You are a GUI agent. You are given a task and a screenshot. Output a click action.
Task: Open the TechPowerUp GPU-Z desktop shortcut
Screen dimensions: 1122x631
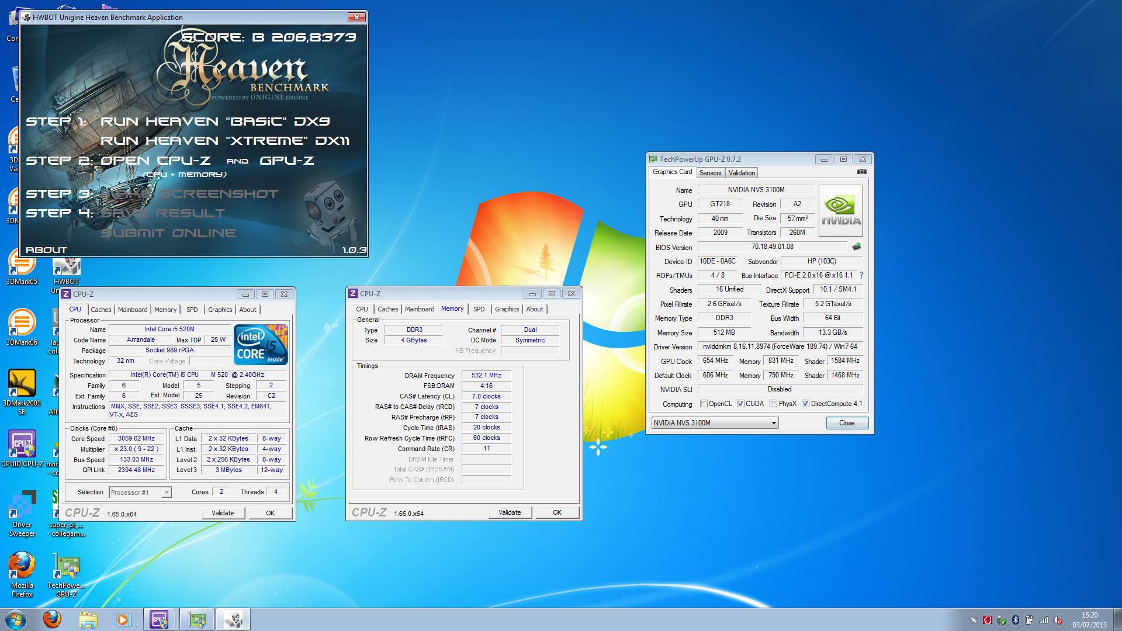point(66,575)
